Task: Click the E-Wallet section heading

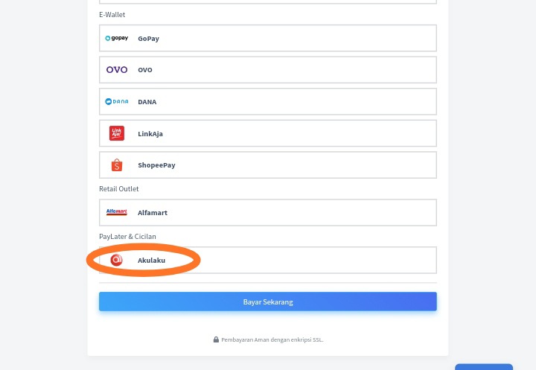Action: (x=112, y=15)
